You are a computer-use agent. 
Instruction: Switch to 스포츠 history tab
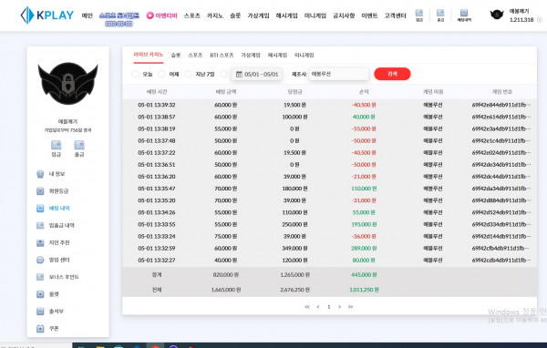[x=195, y=55]
